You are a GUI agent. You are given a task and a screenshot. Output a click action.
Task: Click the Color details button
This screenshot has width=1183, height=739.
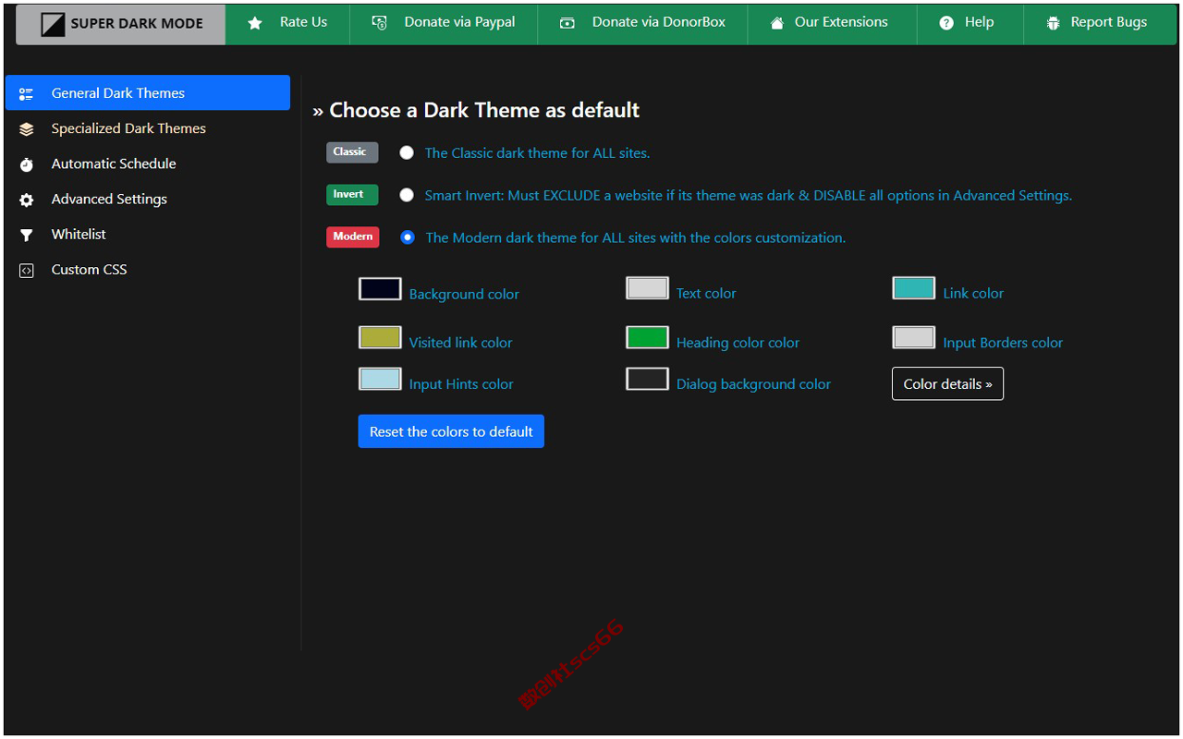click(x=947, y=384)
